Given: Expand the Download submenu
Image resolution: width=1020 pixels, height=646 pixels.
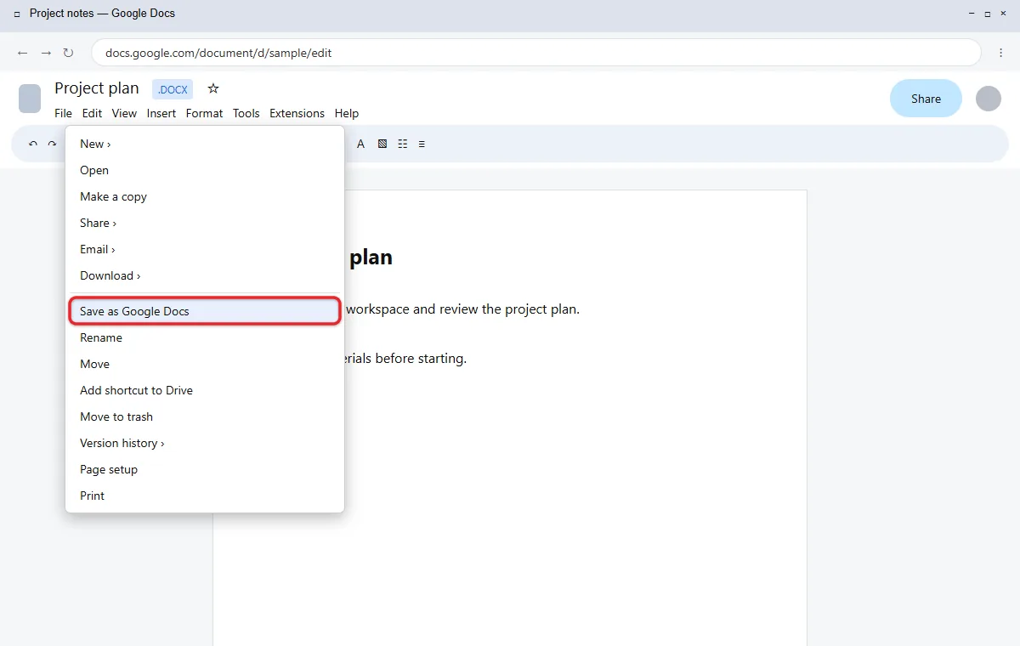Looking at the screenshot, I should click(205, 275).
